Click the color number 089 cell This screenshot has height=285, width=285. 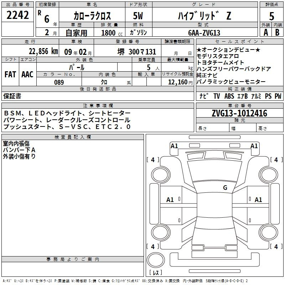pyautogui.click(x=59, y=82)
